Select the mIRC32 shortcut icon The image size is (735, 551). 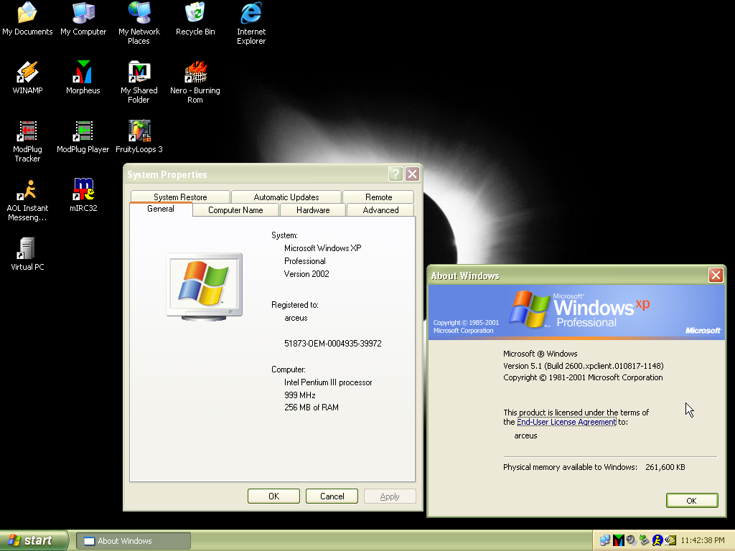(x=83, y=195)
